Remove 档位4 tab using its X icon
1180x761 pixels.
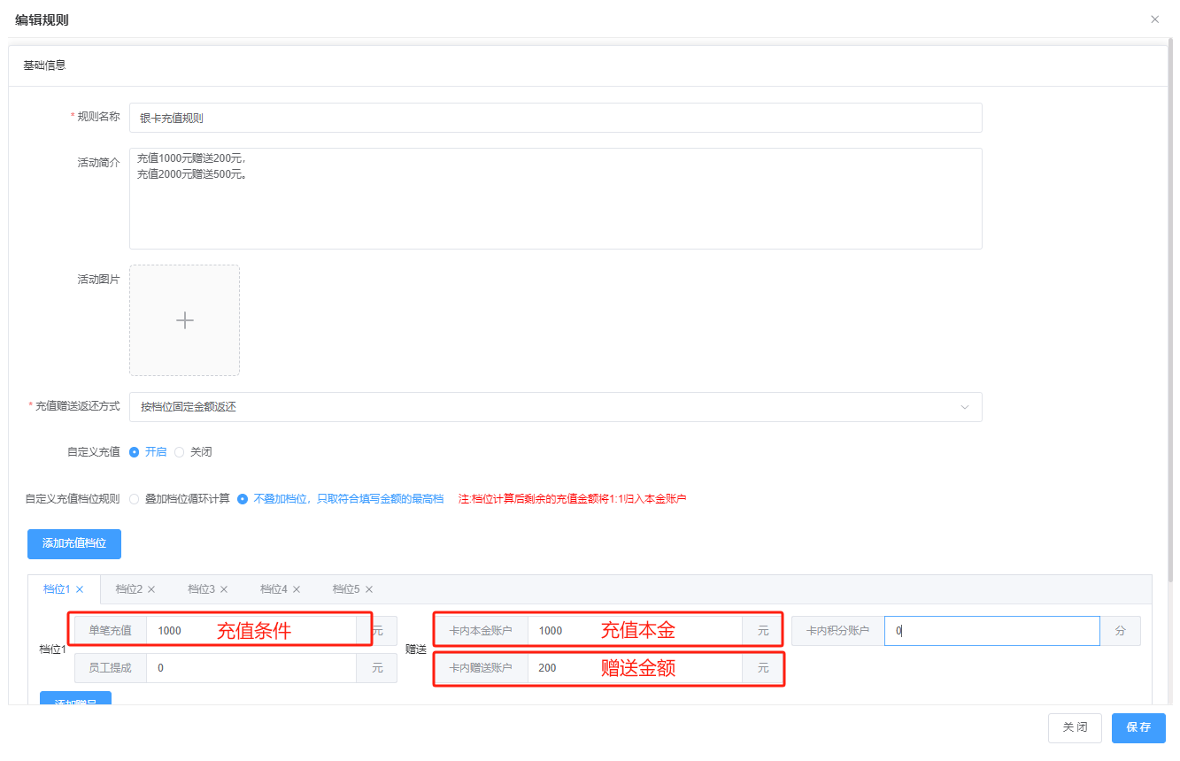click(x=297, y=589)
